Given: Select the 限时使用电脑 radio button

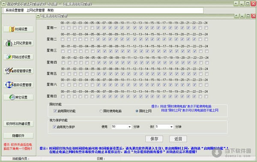Looking at the screenshot, I should pyautogui.click(x=101, y=111).
